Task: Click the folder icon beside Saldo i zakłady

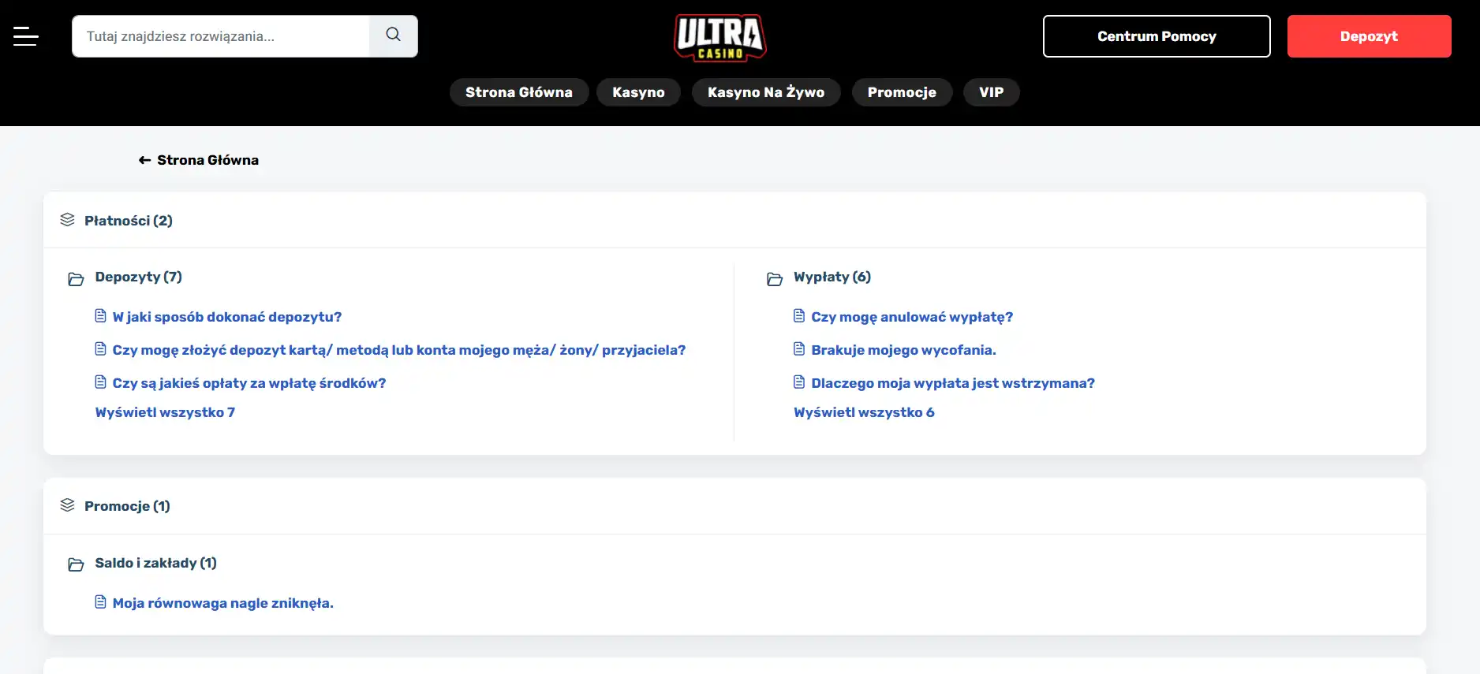Action: (x=76, y=564)
